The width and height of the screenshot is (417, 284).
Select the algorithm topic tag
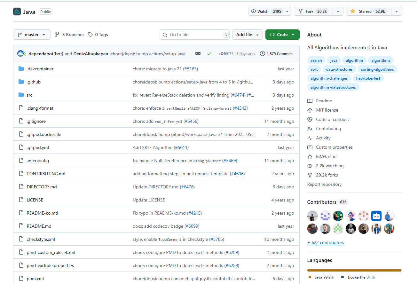(354, 60)
